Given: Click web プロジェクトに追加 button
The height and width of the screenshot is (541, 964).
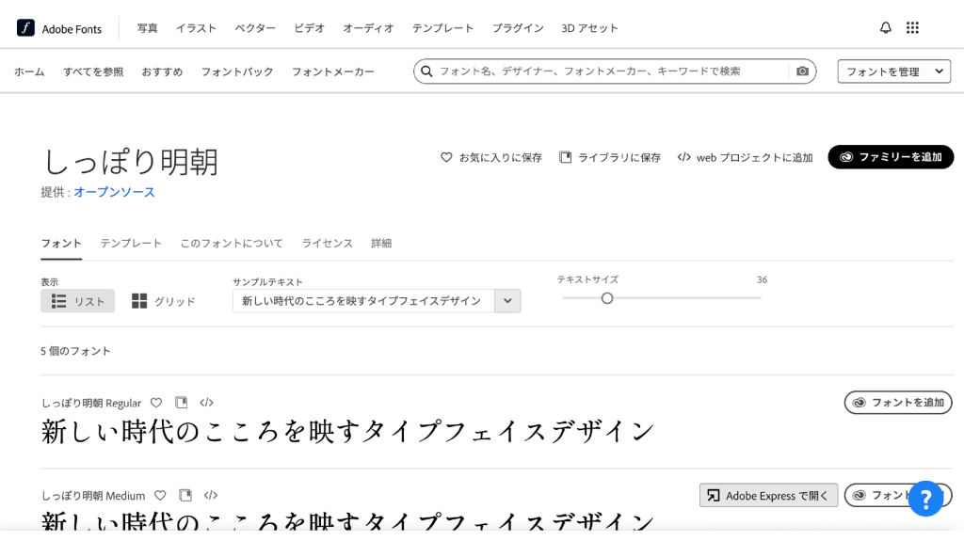Looking at the screenshot, I should point(746,157).
